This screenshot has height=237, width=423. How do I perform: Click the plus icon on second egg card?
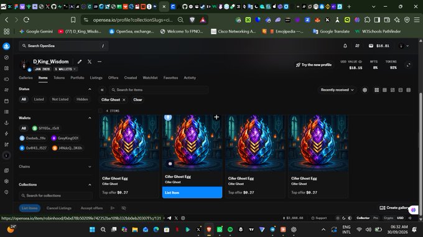point(216,117)
